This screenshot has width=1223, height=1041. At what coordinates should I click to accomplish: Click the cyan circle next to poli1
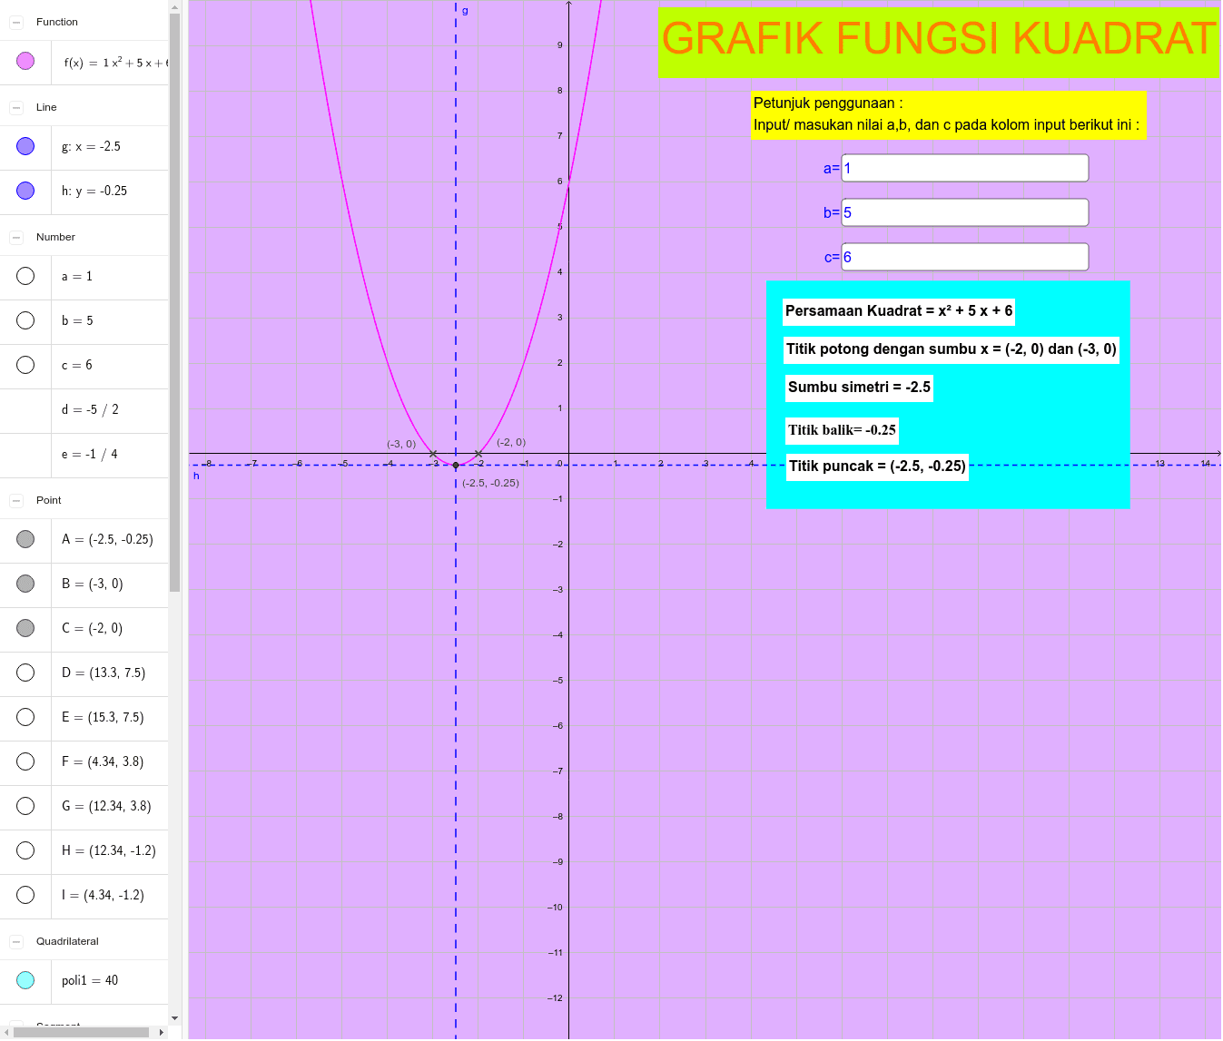[x=25, y=980]
